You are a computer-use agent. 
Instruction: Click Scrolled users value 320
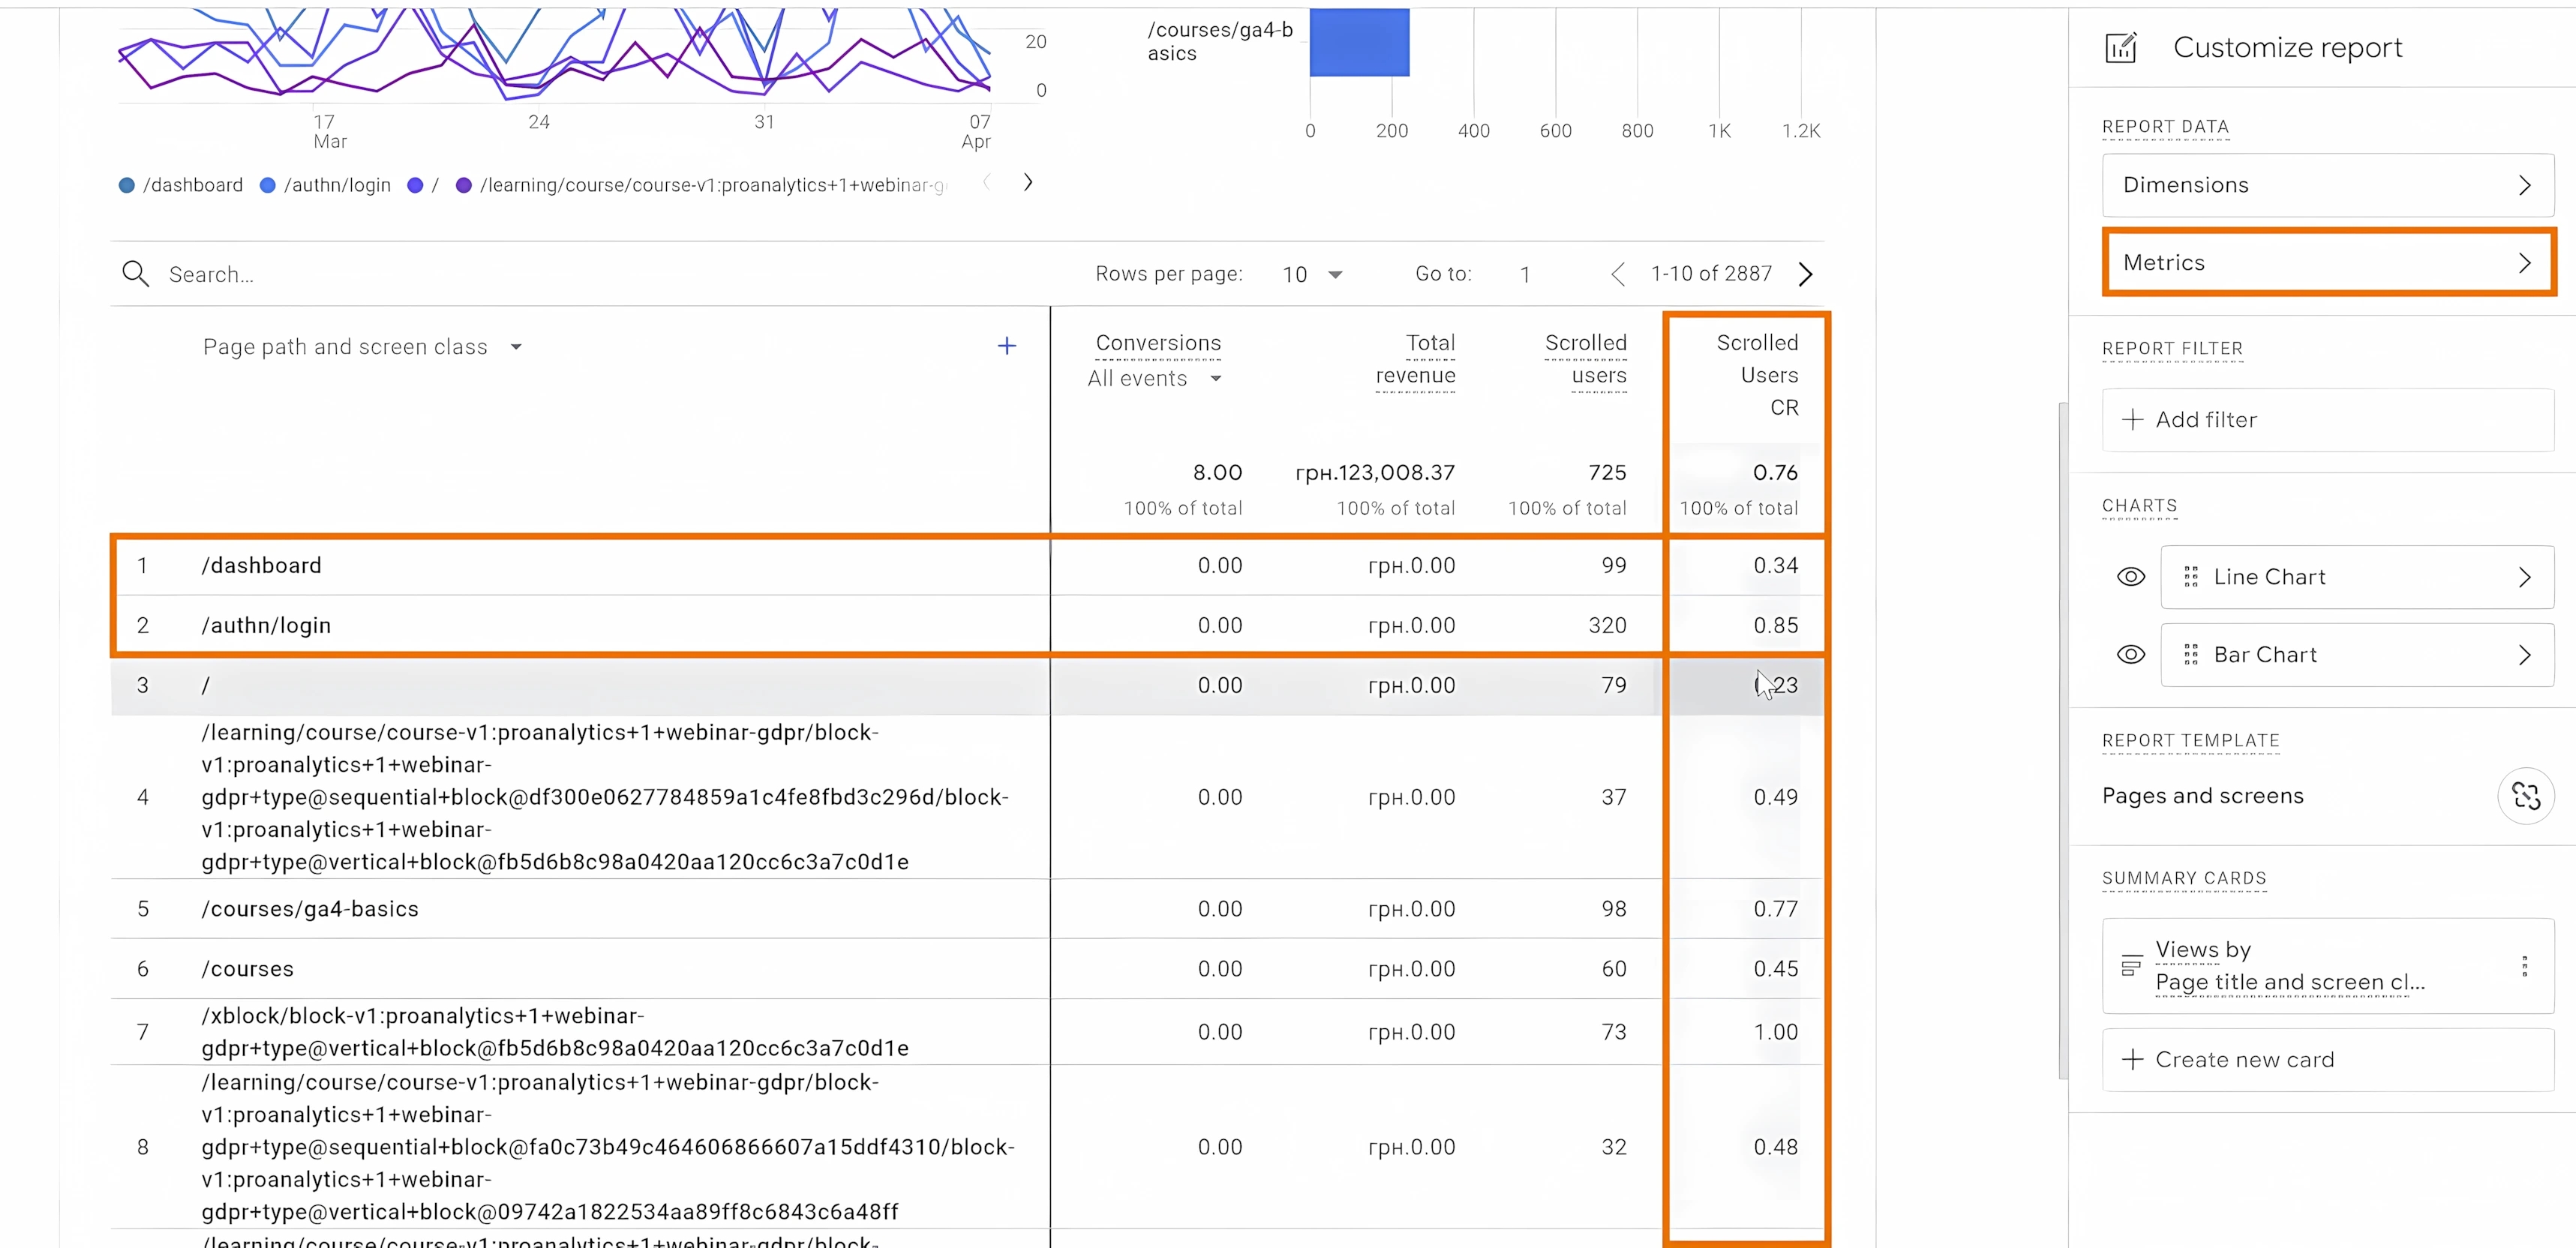click(1607, 626)
